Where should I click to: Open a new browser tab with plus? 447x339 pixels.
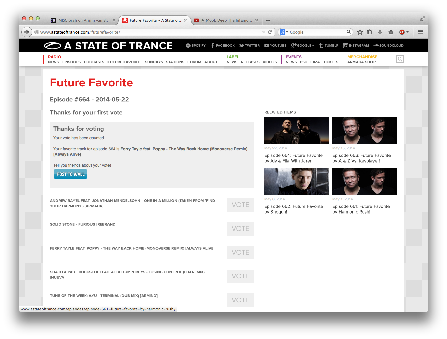point(268,21)
